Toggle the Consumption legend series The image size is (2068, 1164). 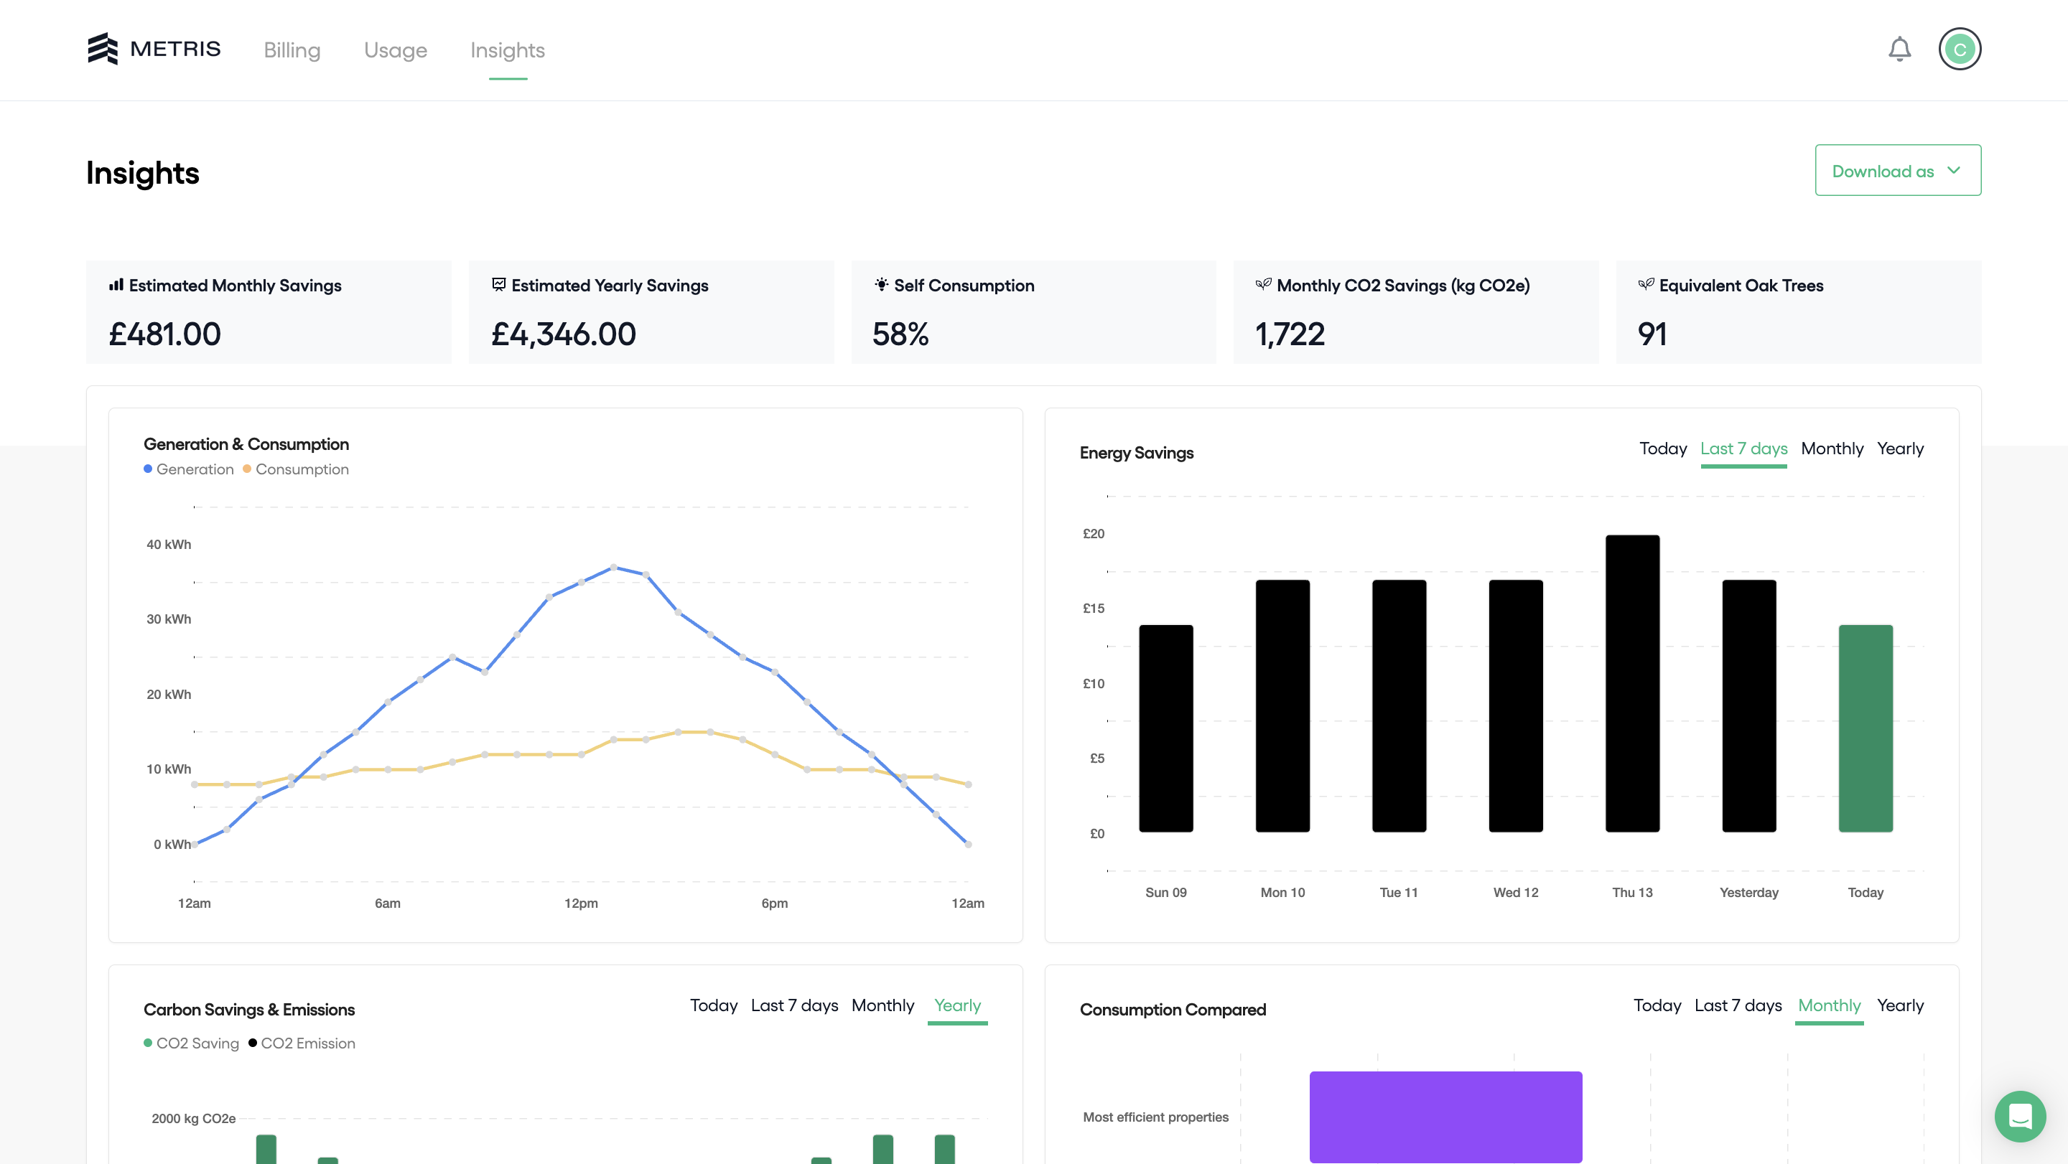(295, 469)
